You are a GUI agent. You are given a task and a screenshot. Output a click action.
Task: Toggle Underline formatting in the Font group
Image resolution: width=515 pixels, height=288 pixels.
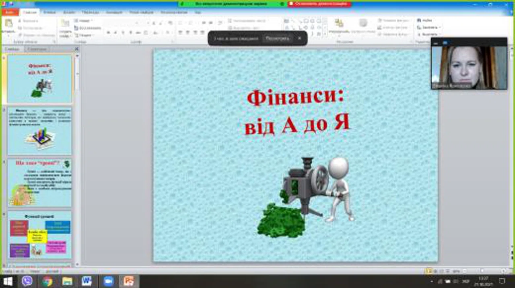pos(123,32)
